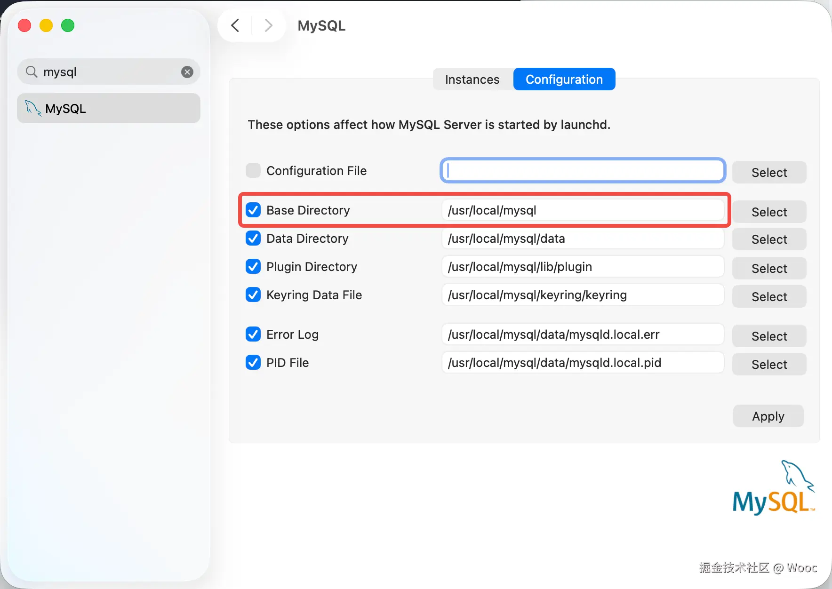Toggle the Plugin Directory checkbox
This screenshot has height=589, width=832.
tap(253, 266)
